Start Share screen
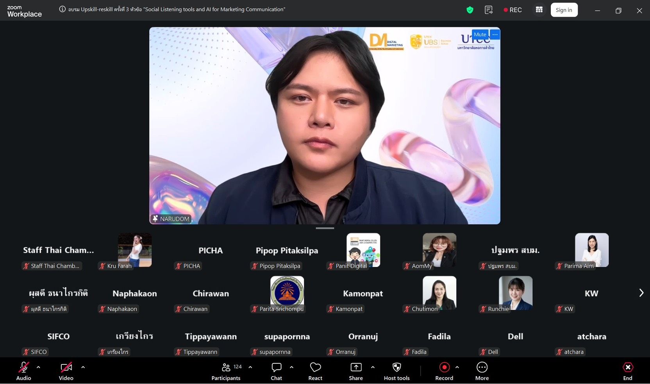 356,371
